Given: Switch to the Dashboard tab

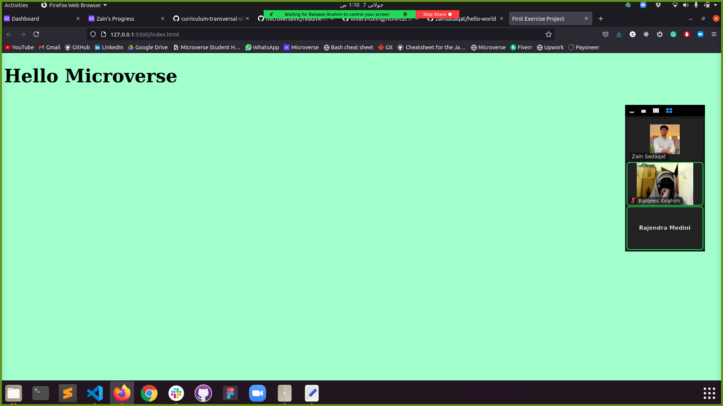Looking at the screenshot, I should coord(25,18).
